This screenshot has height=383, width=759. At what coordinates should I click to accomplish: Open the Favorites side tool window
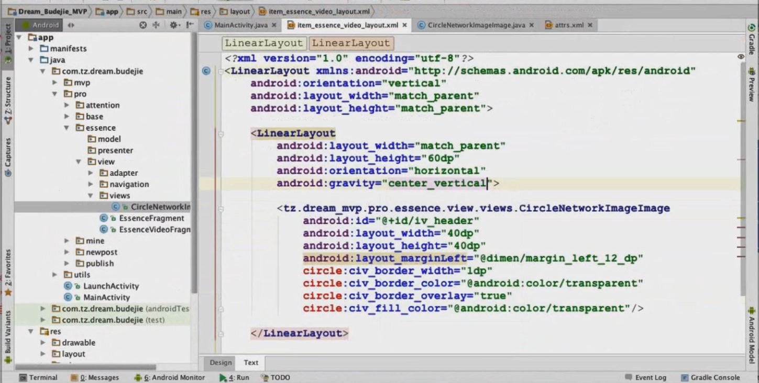[x=7, y=272]
